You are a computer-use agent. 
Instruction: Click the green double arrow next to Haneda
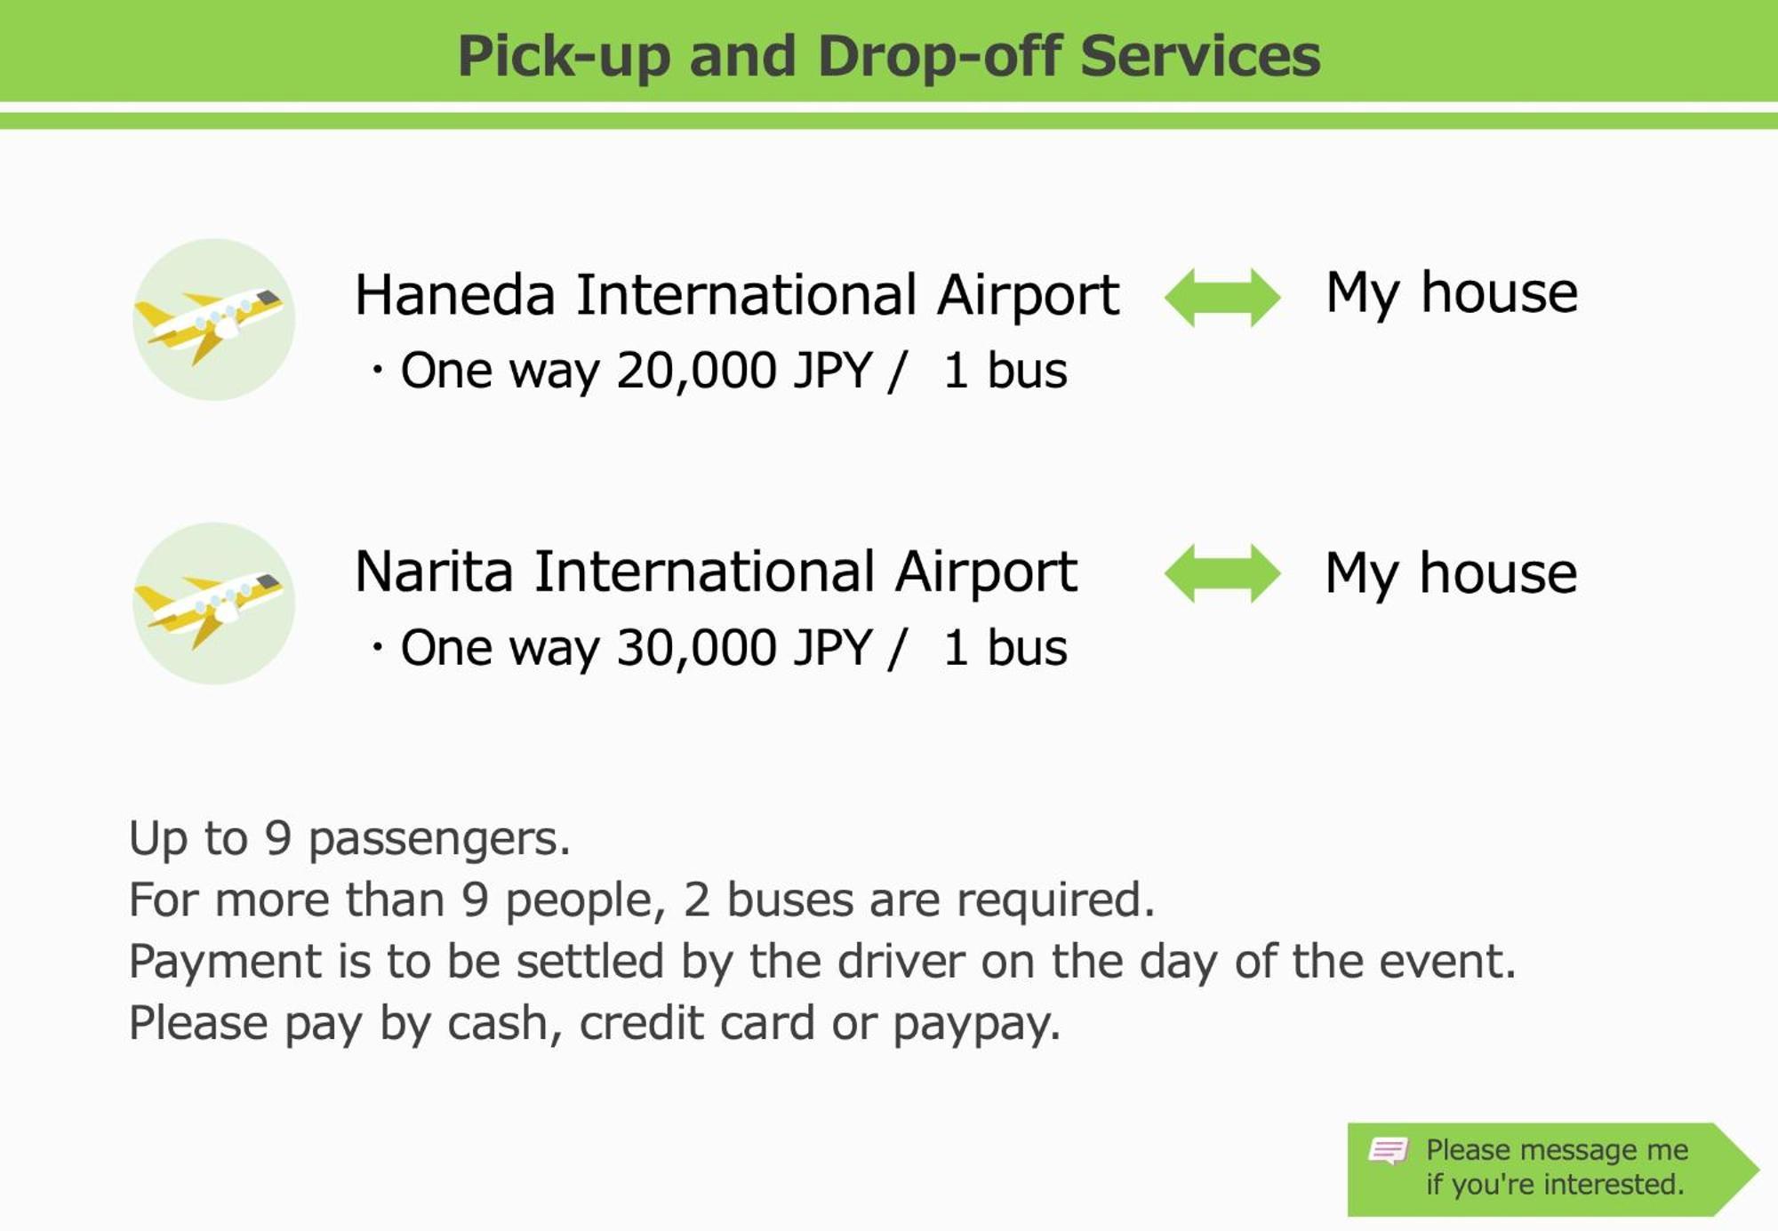point(1222,298)
